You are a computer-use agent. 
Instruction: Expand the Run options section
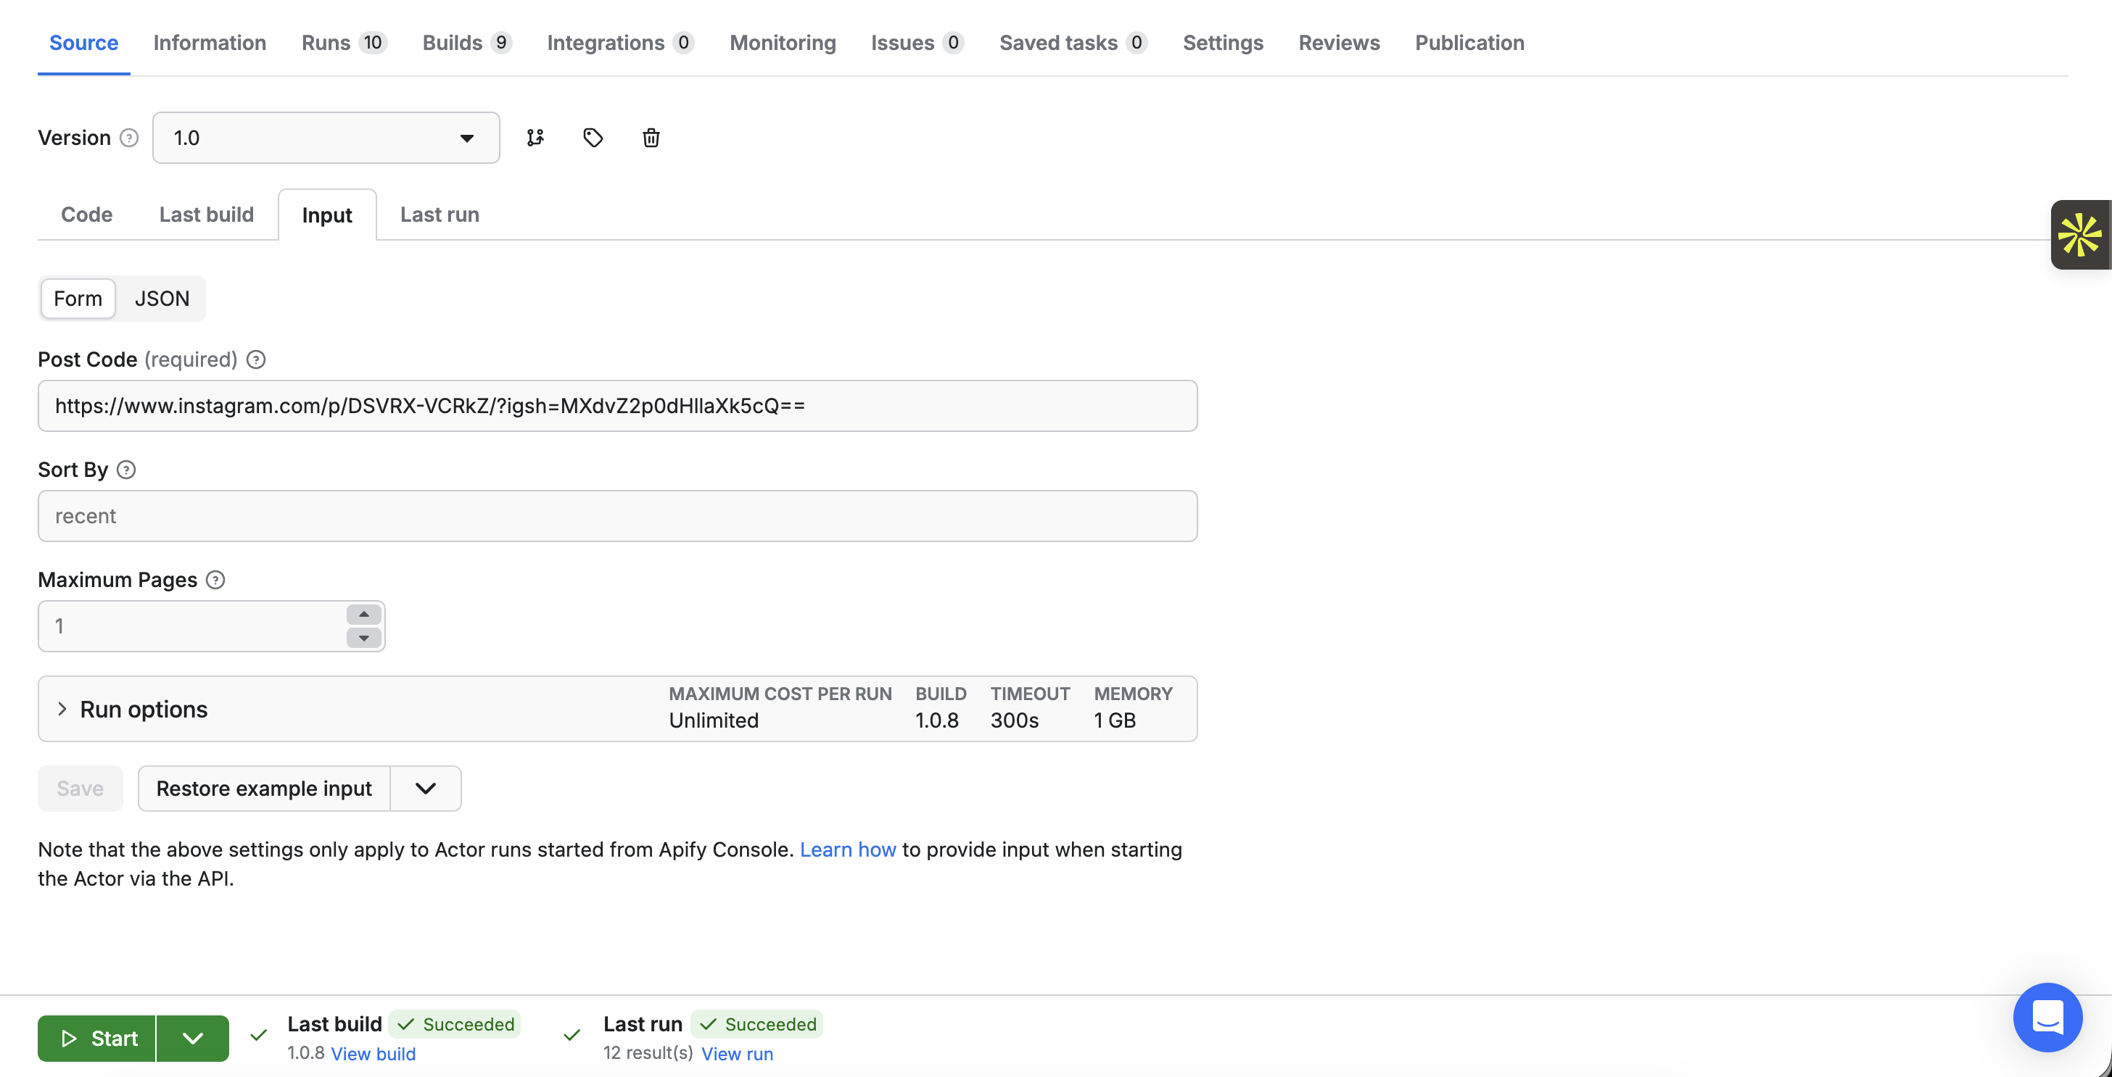(144, 710)
